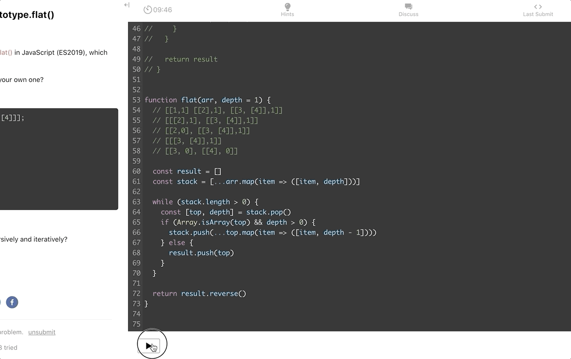The width and height of the screenshot is (571, 359).
Task: Share via the Facebook icon
Action: pyautogui.click(x=12, y=302)
